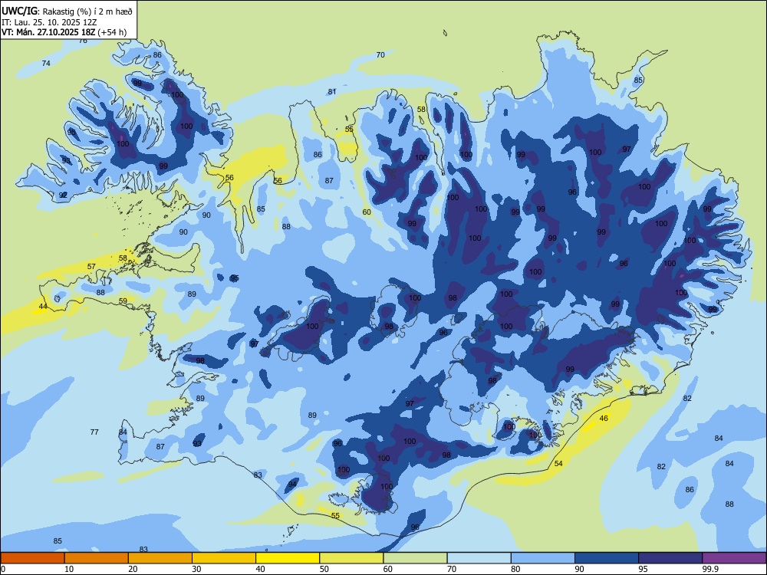Click the title 'UWC/IG: Rakastig (%) í 2 m hæð'
767x575 pixels.
point(67,11)
